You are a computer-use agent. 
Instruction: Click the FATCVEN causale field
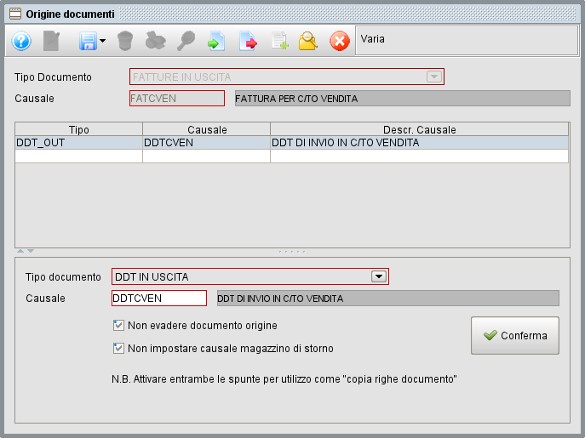(x=177, y=99)
